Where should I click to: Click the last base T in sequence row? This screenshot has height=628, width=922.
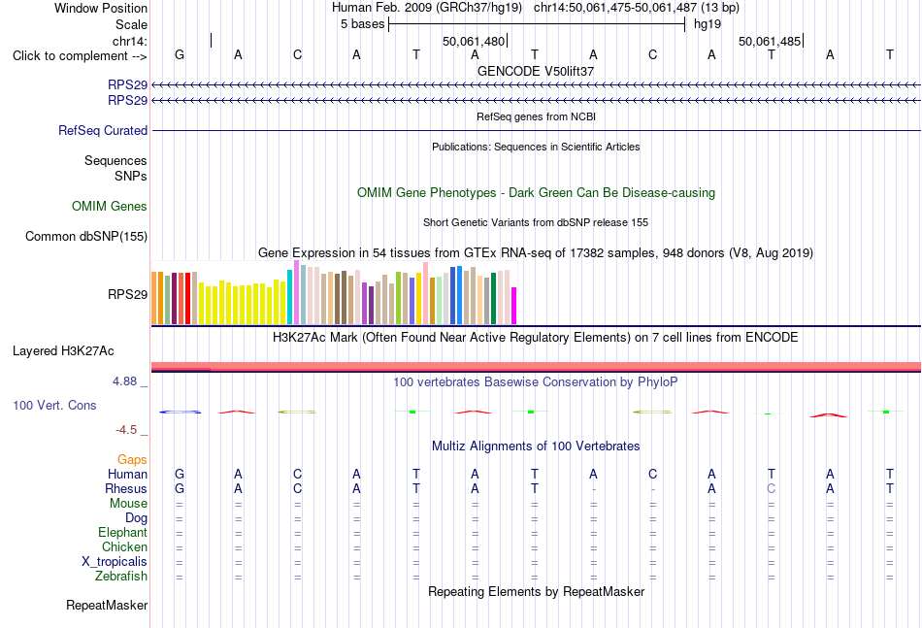click(890, 55)
